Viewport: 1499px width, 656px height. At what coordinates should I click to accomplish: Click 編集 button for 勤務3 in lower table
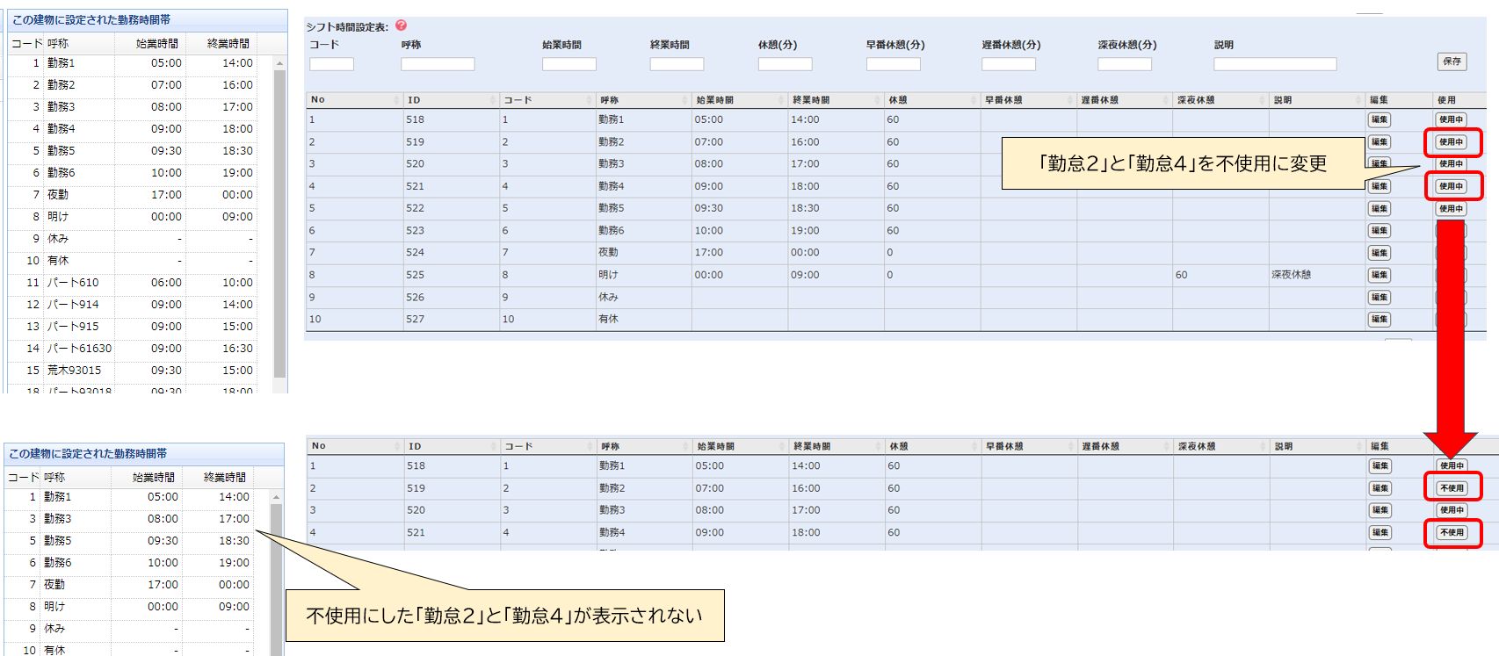click(x=1380, y=510)
